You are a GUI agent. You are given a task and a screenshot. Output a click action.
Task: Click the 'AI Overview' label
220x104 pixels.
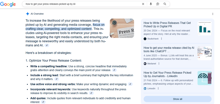[37, 14]
